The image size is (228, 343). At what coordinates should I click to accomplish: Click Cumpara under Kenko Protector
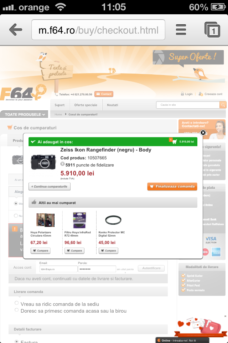(x=108, y=251)
